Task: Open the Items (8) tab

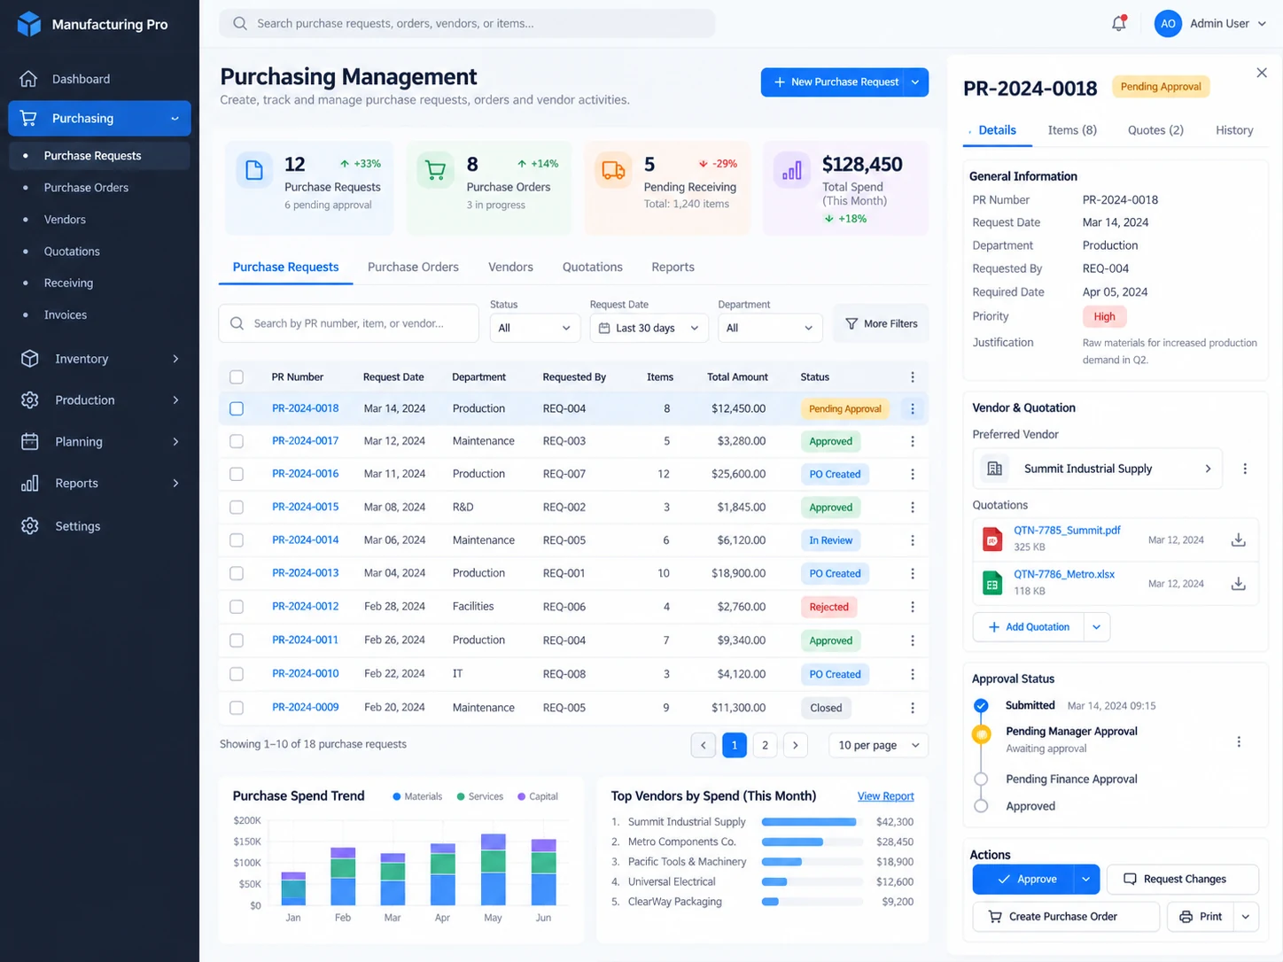Action: (1072, 130)
